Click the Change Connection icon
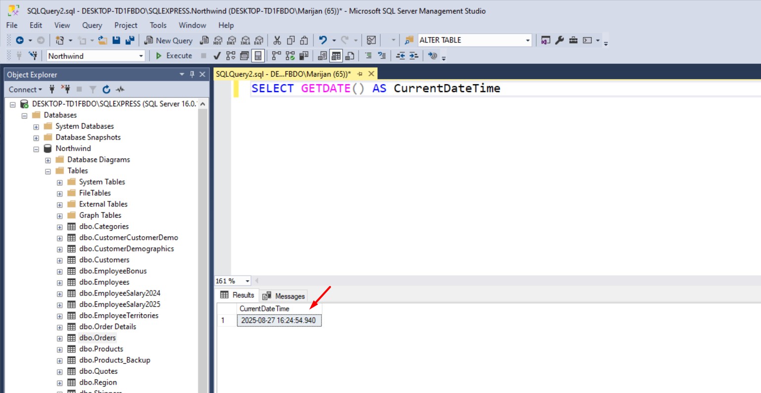 (33, 56)
